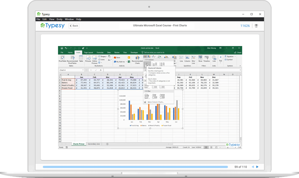Open the Typesy File menu

38,19
